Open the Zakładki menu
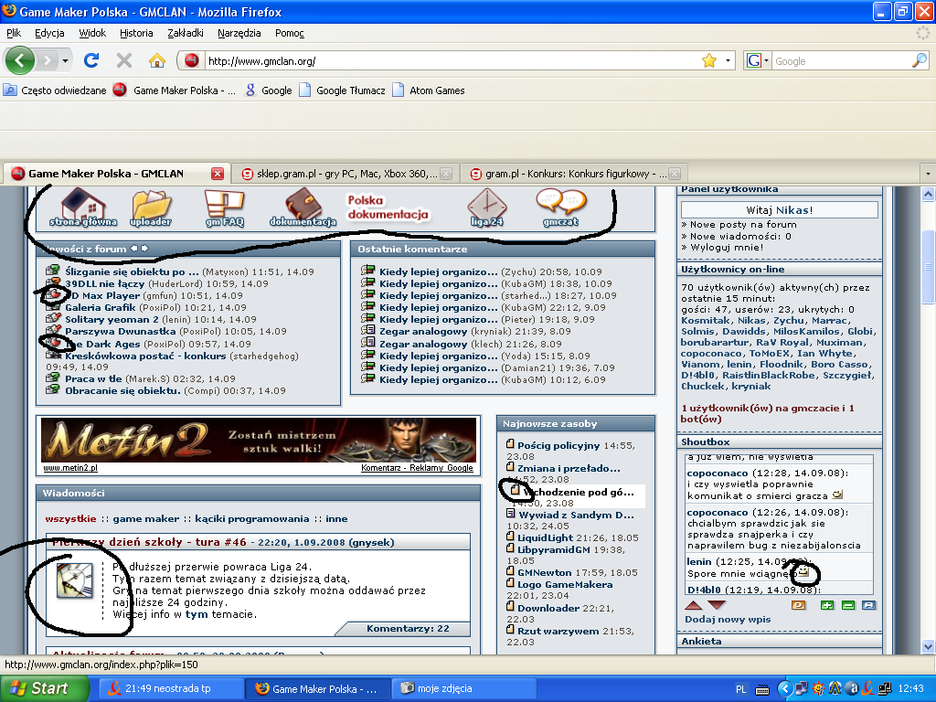 (x=186, y=33)
